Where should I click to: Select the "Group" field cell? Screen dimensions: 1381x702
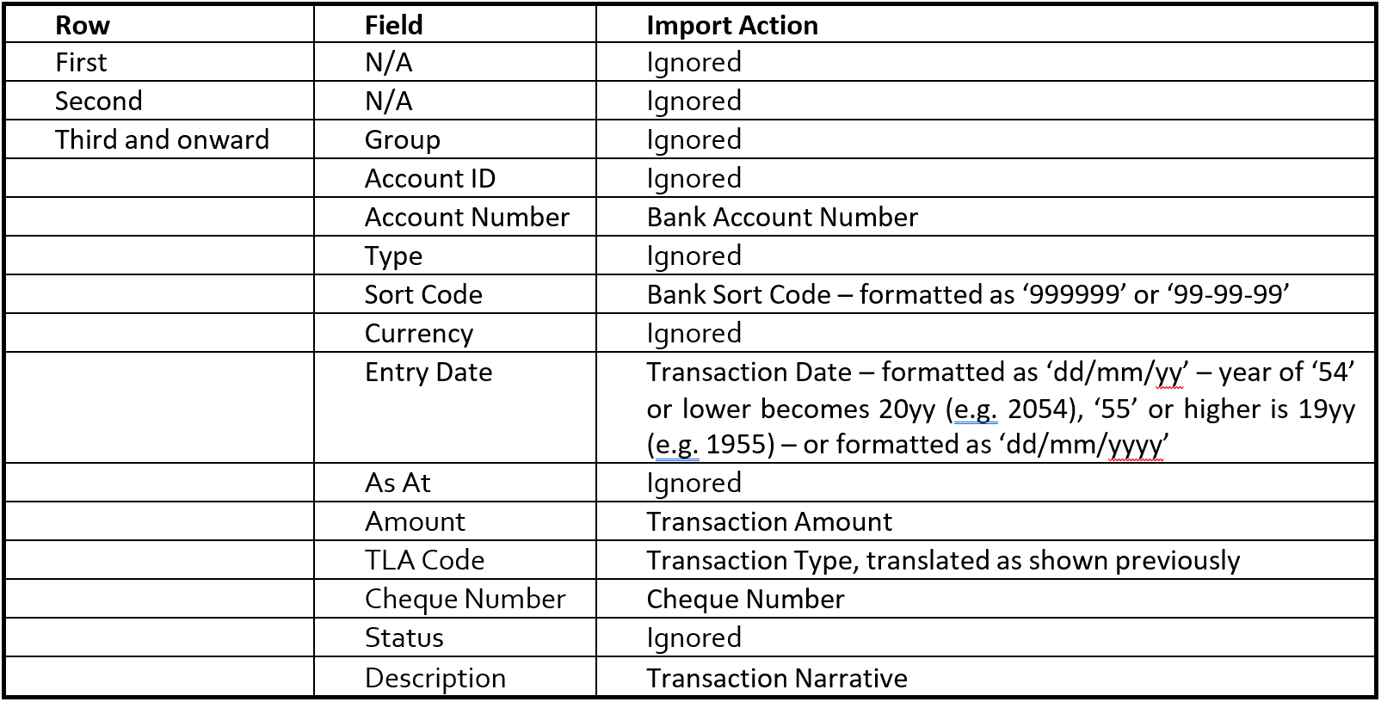click(402, 139)
